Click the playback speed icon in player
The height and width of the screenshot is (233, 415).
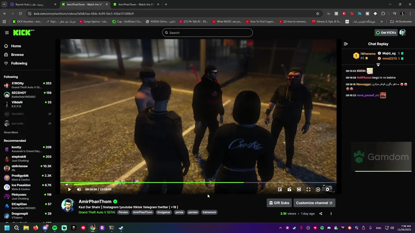pyautogui.click(x=318, y=189)
